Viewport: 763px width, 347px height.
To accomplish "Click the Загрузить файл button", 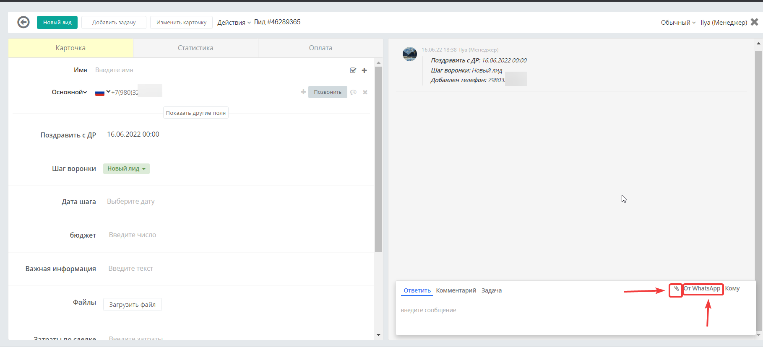I will 132,305.
